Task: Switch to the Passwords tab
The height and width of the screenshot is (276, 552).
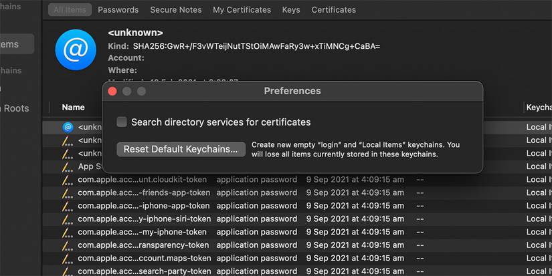Action: click(x=118, y=10)
